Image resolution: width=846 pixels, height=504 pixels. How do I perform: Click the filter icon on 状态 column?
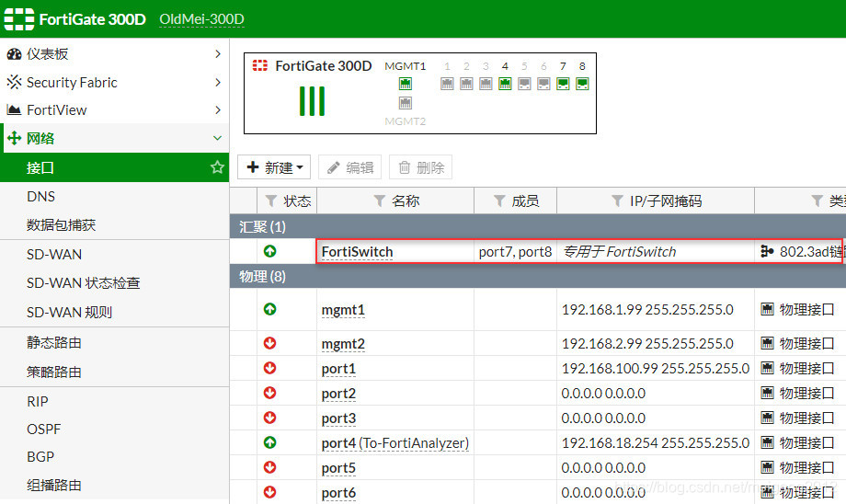271,201
